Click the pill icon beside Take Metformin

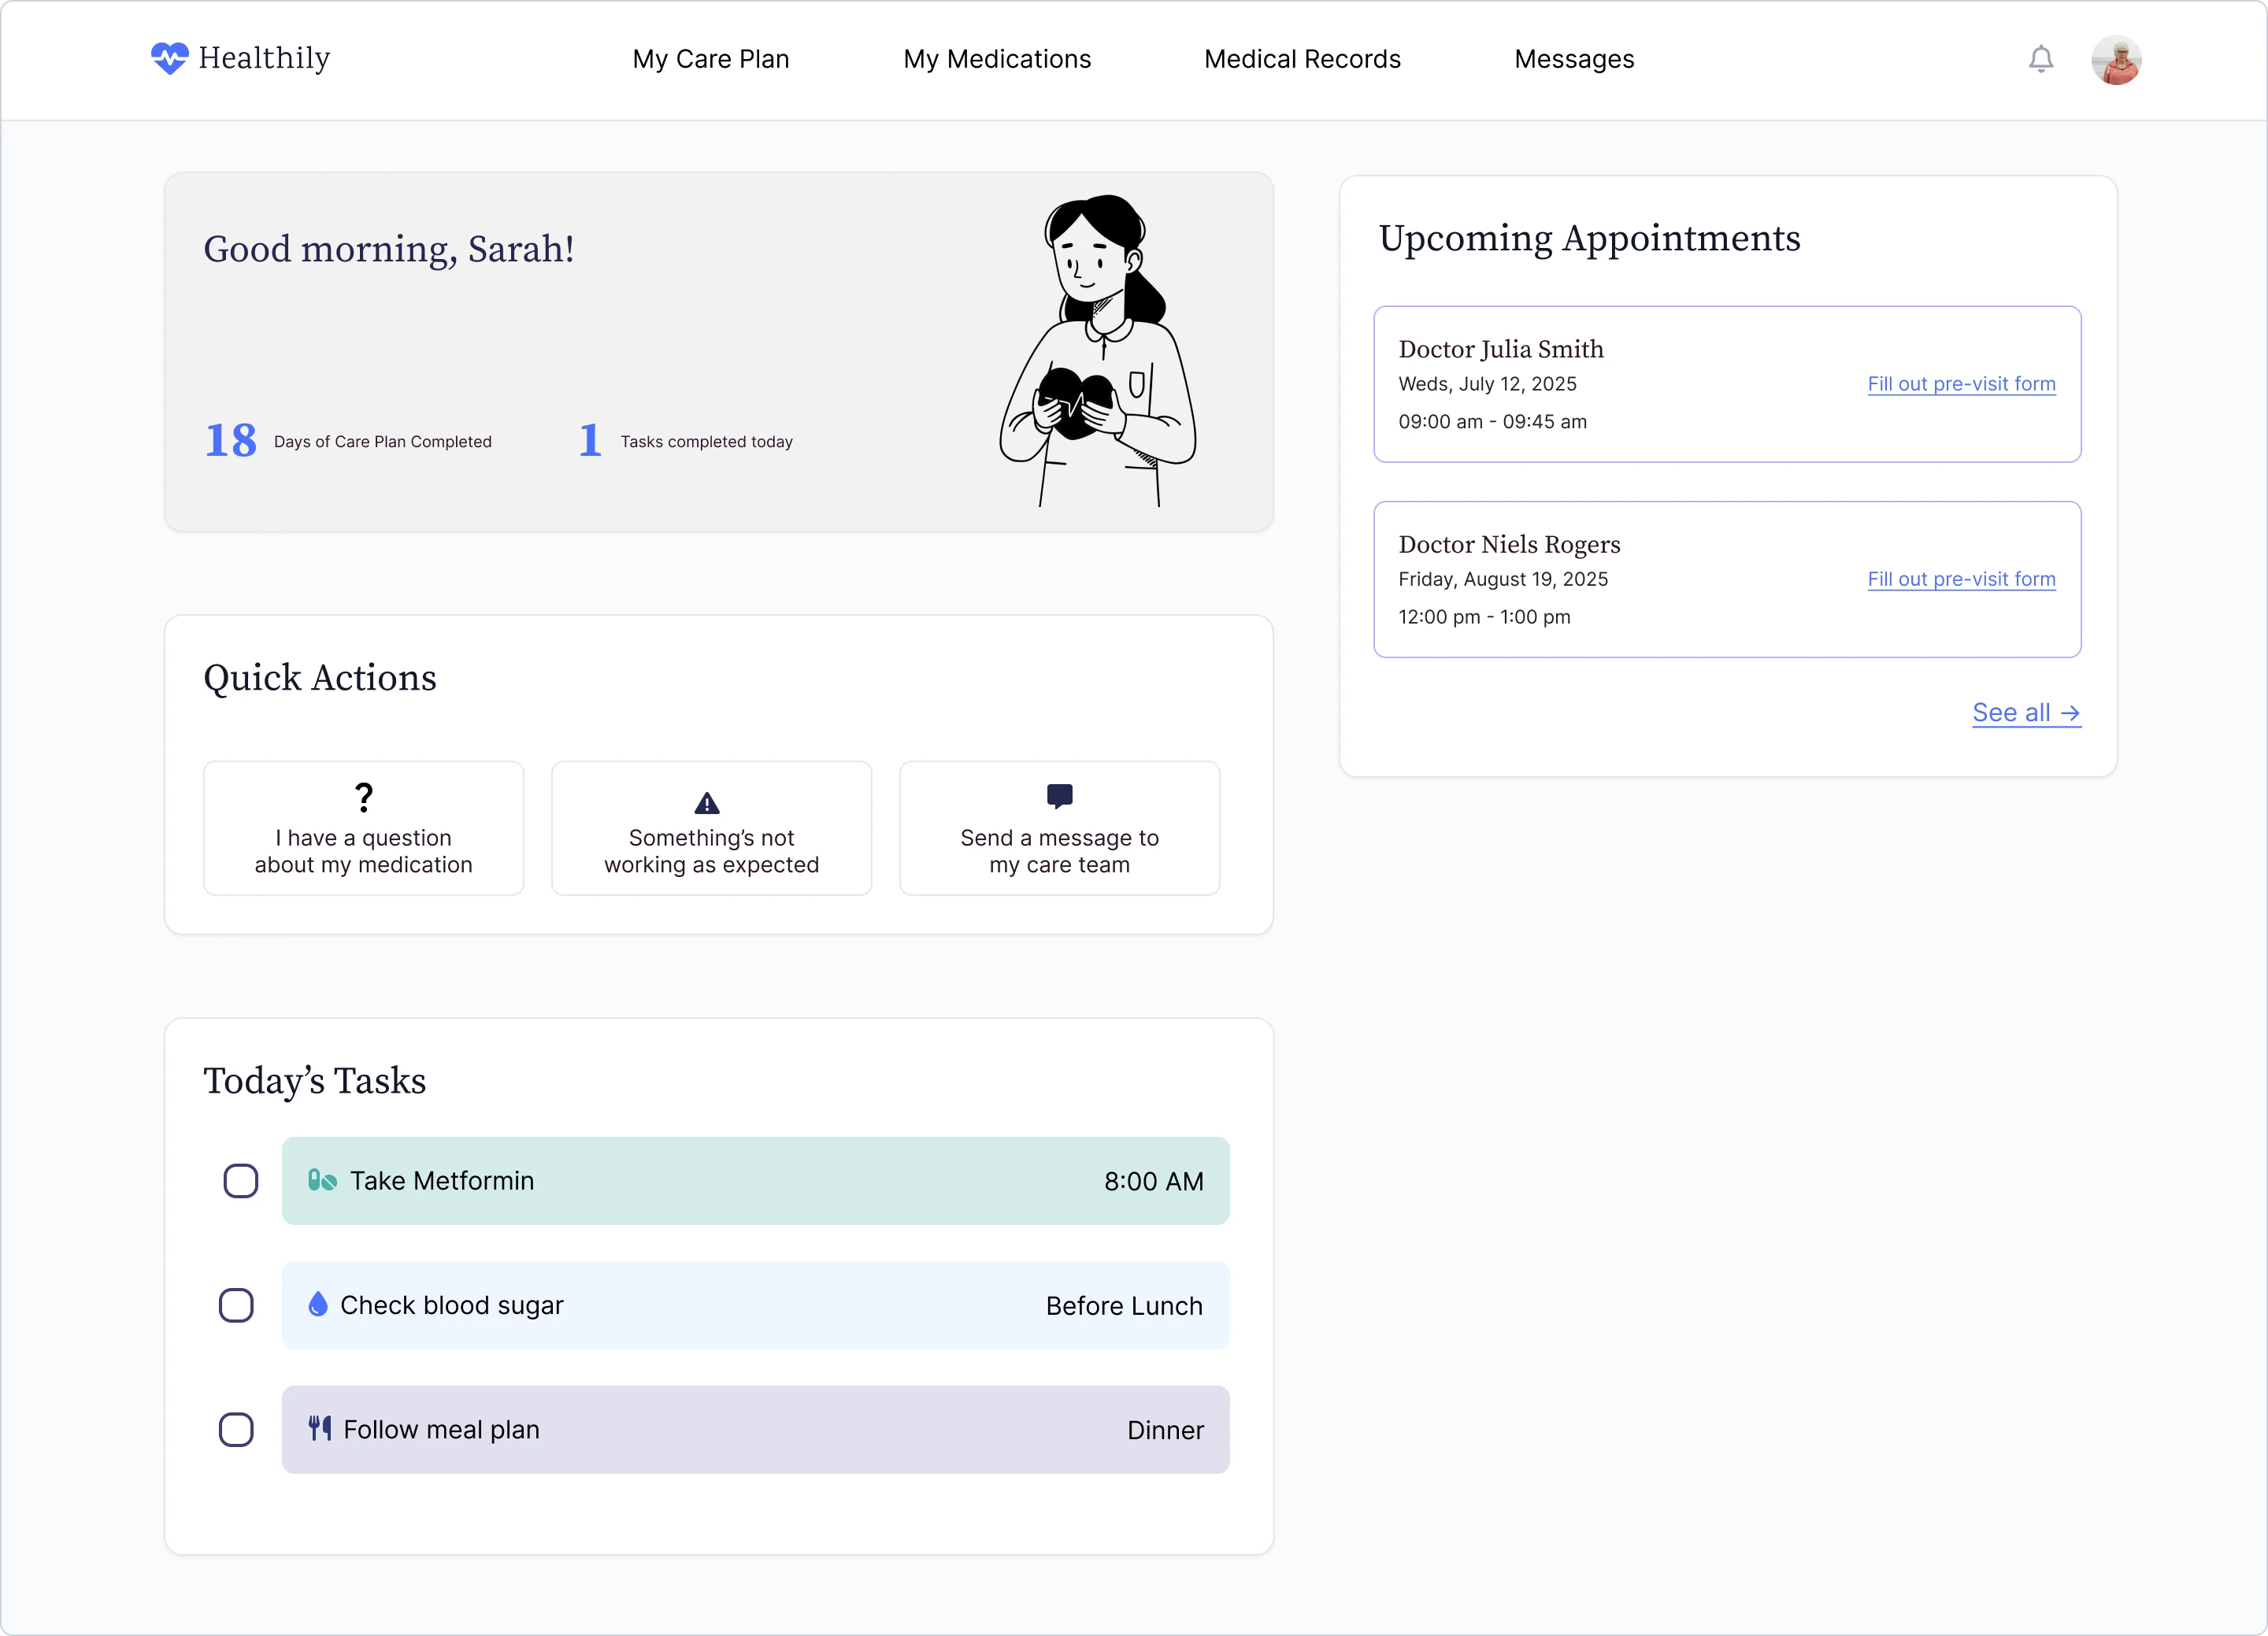click(321, 1180)
